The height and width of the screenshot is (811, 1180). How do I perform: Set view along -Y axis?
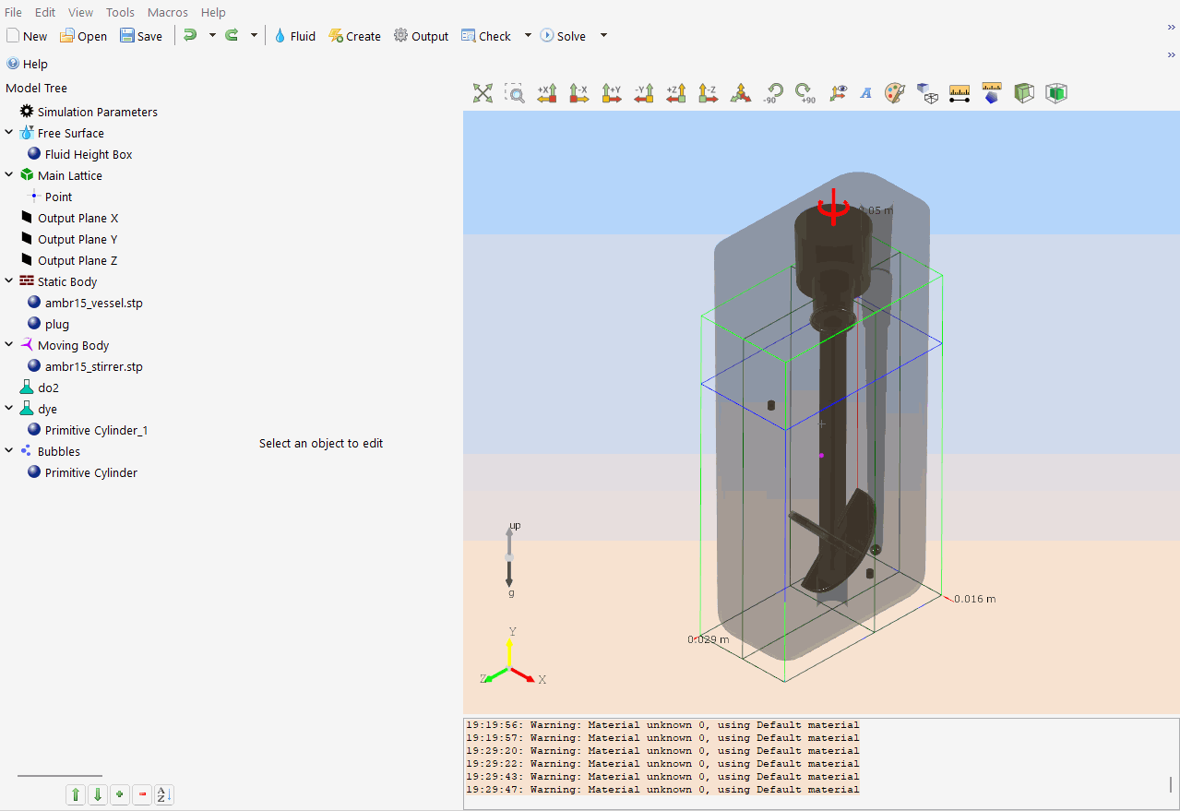643,92
